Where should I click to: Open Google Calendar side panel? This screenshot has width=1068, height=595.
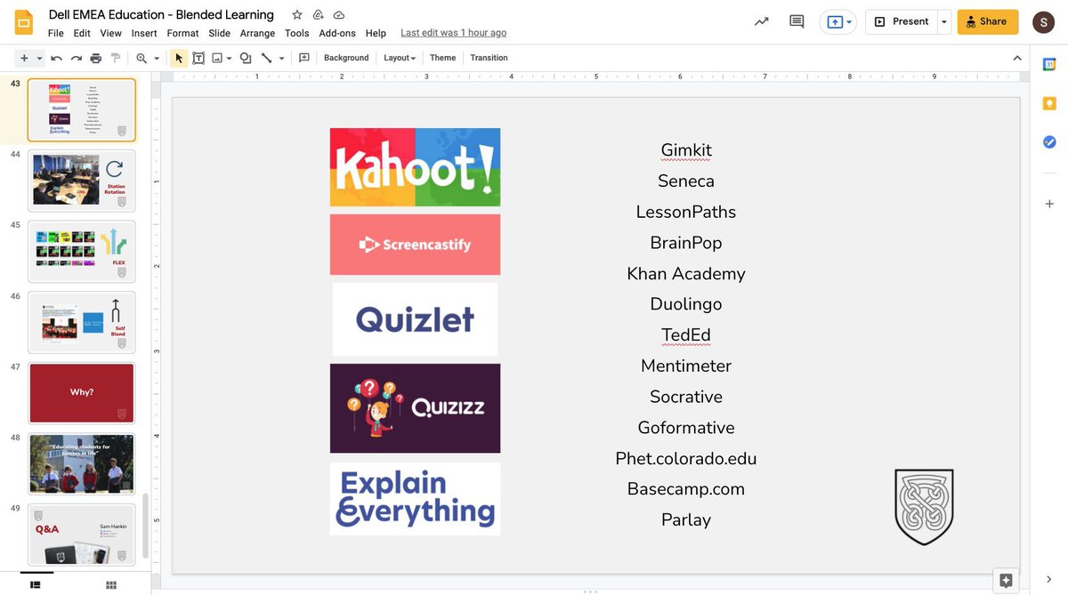point(1049,64)
